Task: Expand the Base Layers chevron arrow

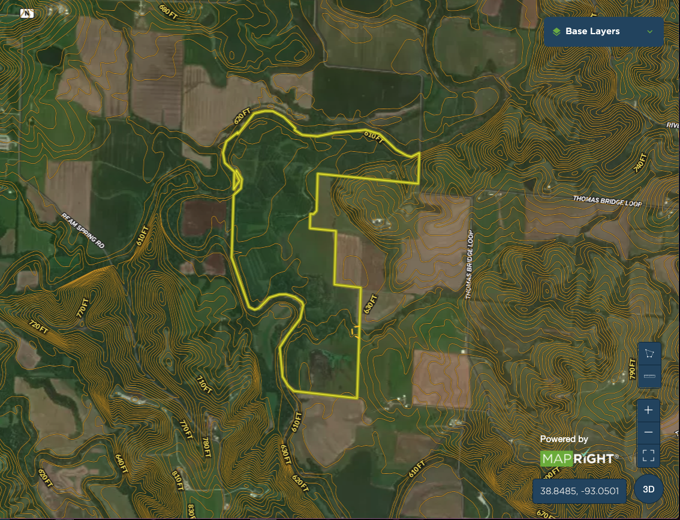Action: pyautogui.click(x=649, y=31)
